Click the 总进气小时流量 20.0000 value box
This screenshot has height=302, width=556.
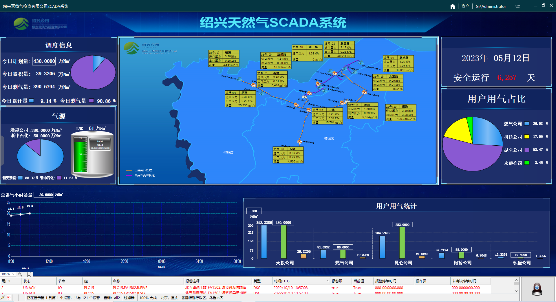[x=44, y=195]
